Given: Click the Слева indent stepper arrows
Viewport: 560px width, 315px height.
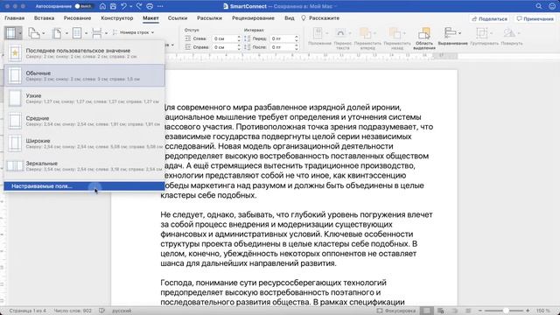Looking at the screenshot, I should pyautogui.click(x=239, y=38).
